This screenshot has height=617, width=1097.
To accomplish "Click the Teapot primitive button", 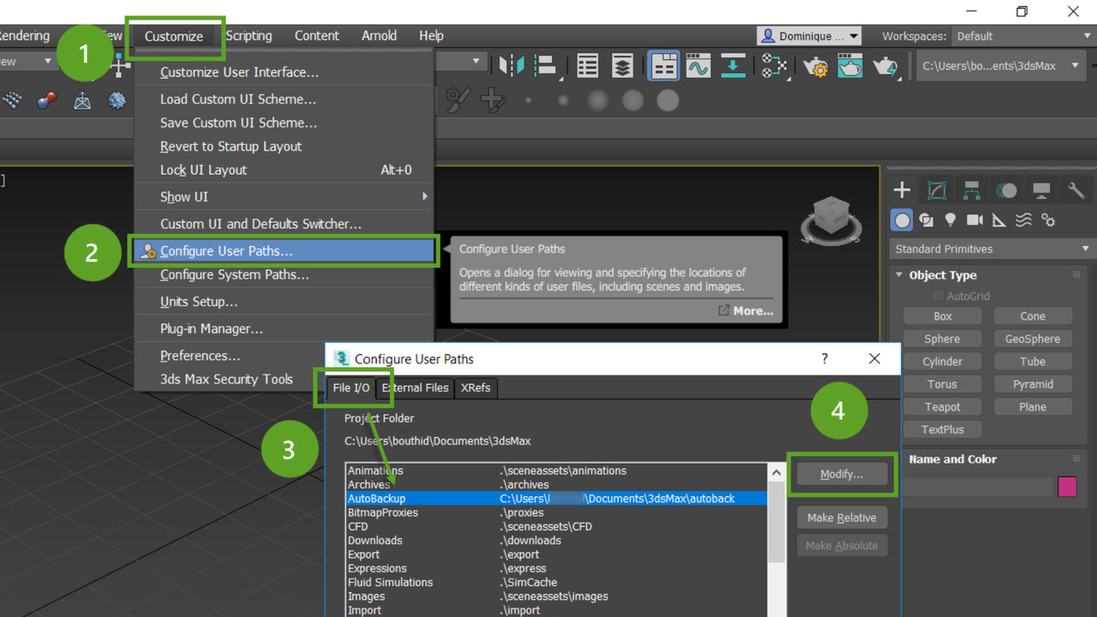I will click(x=942, y=407).
